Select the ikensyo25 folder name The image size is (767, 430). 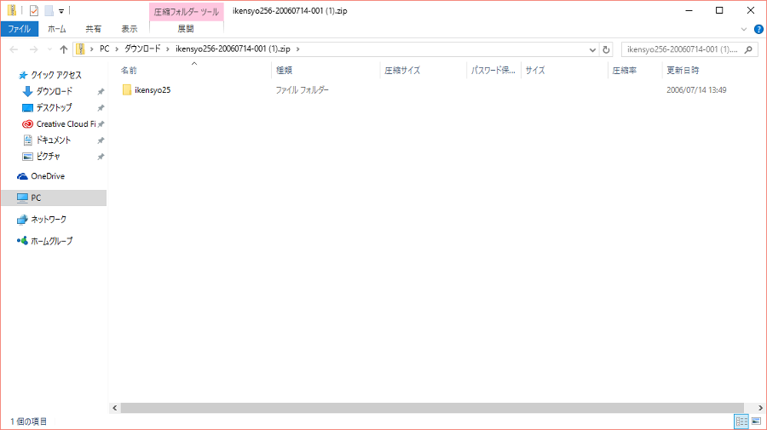(153, 90)
